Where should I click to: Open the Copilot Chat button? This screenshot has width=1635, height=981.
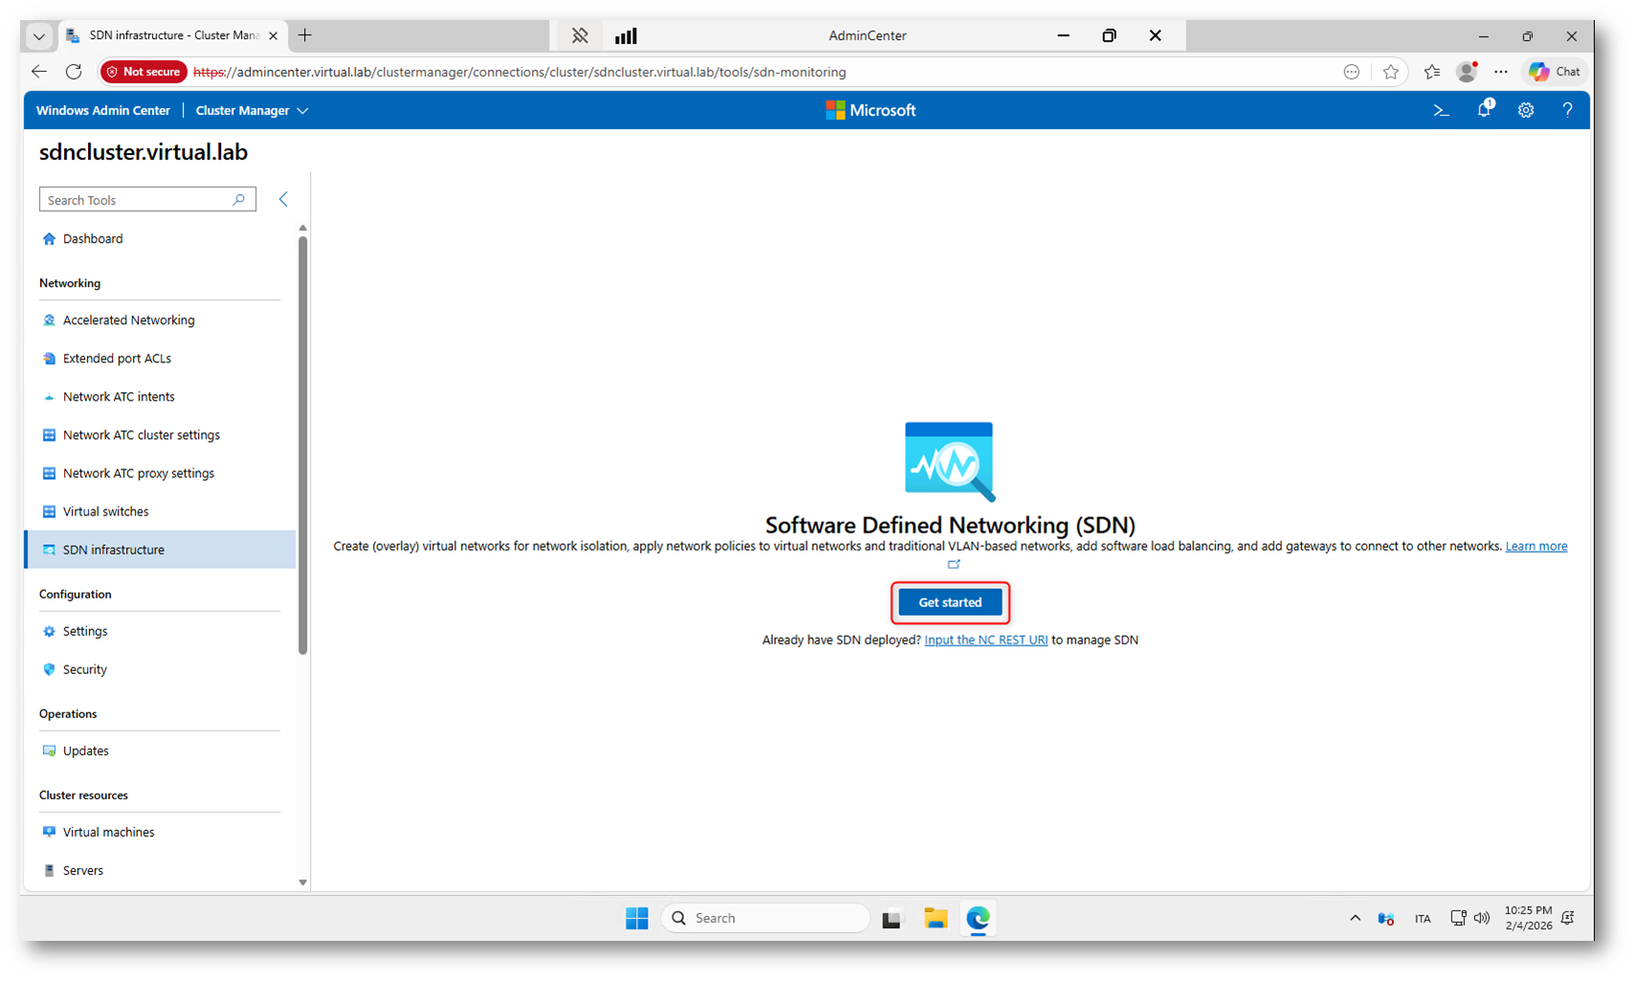pyautogui.click(x=1555, y=72)
